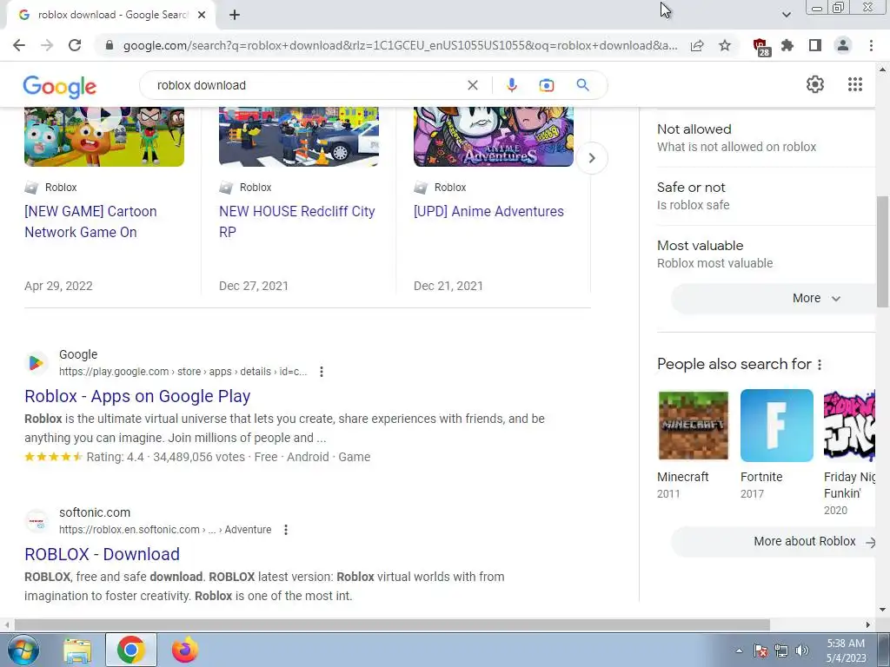Open options for the softonic.com result

click(285, 530)
